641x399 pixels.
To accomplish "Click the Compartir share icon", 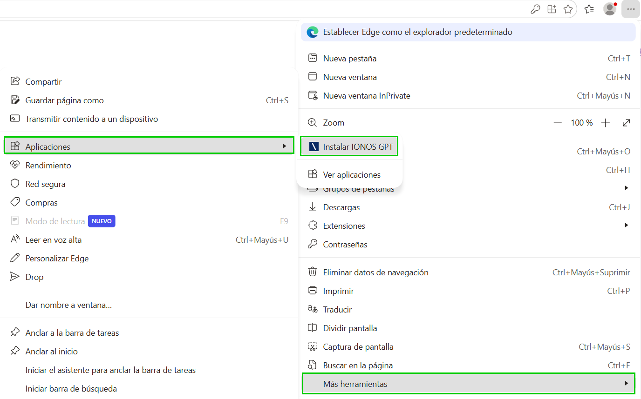I will [x=15, y=81].
